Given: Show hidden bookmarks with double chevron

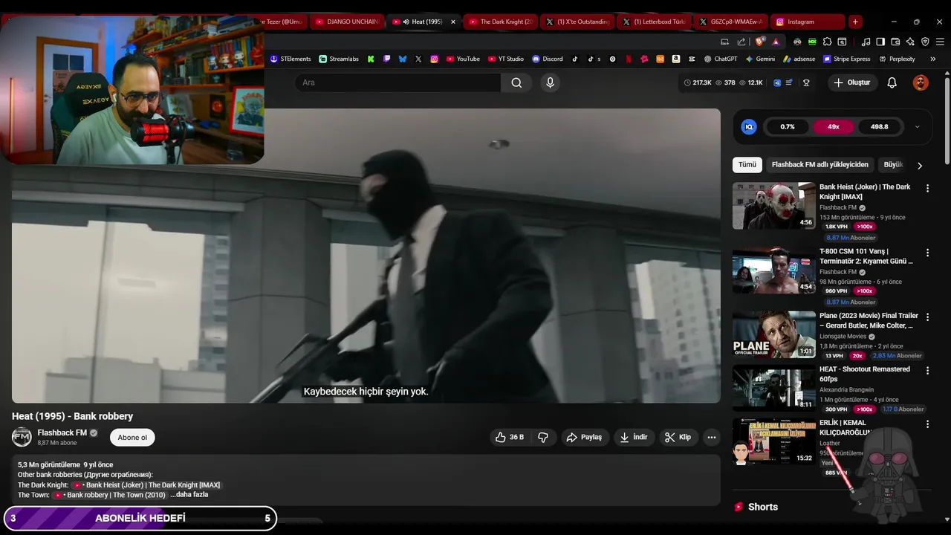Looking at the screenshot, I should click(934, 59).
